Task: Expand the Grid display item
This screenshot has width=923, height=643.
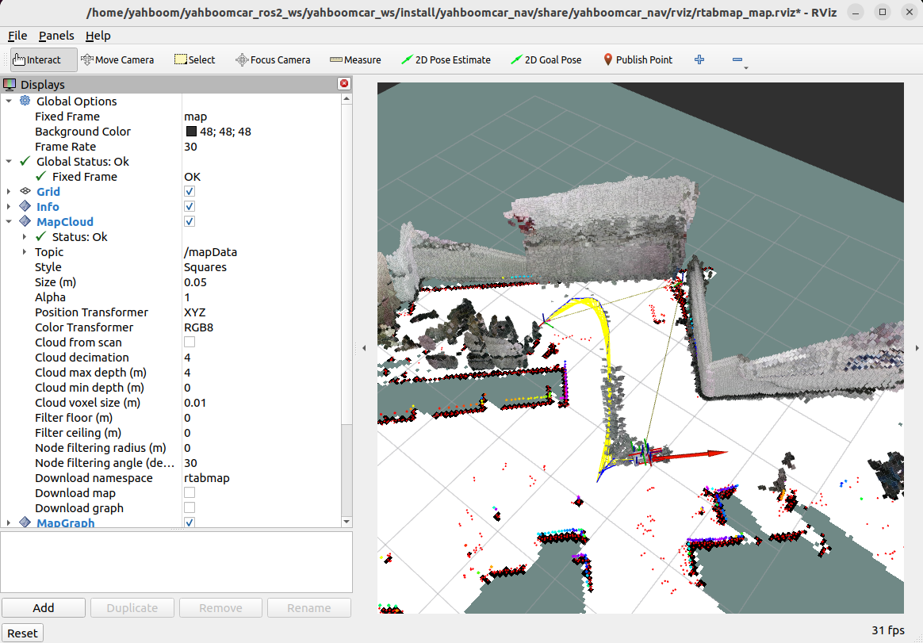Action: click(x=9, y=192)
